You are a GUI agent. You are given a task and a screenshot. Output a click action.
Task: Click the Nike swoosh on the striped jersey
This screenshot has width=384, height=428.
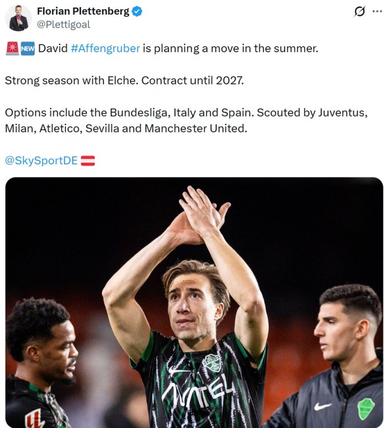coord(176,371)
